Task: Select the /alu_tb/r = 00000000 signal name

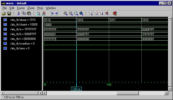Action: (x=23, y=39)
